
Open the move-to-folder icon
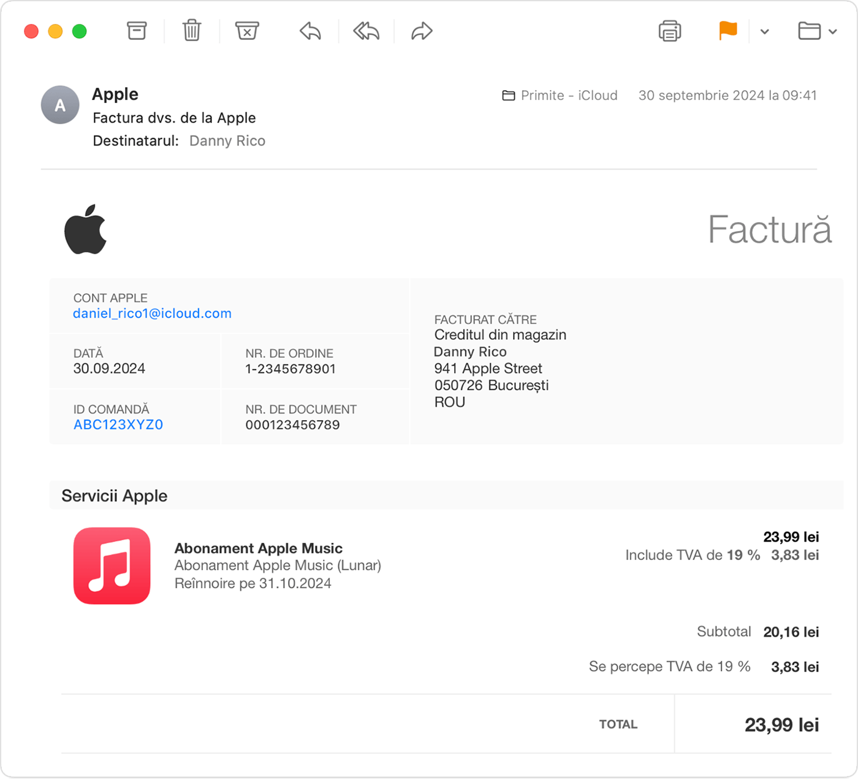810,31
